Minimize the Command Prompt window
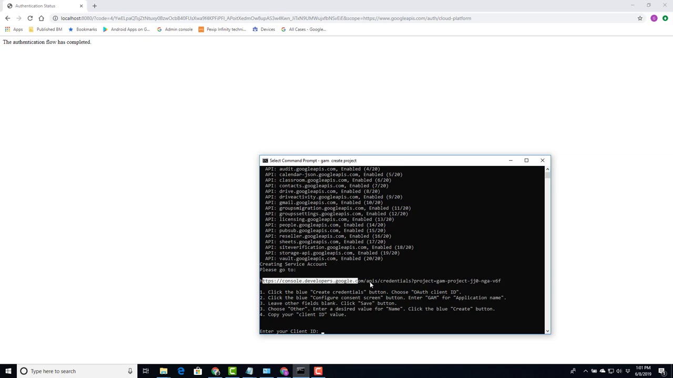The height and width of the screenshot is (378, 673). pos(510,161)
